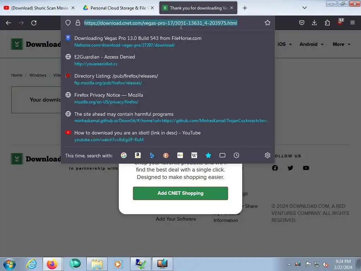Expand the list all tabs chevron

click(x=304, y=8)
